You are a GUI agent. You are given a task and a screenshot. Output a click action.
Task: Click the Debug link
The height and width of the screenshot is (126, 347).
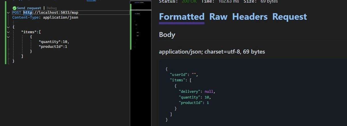tap(52, 8)
